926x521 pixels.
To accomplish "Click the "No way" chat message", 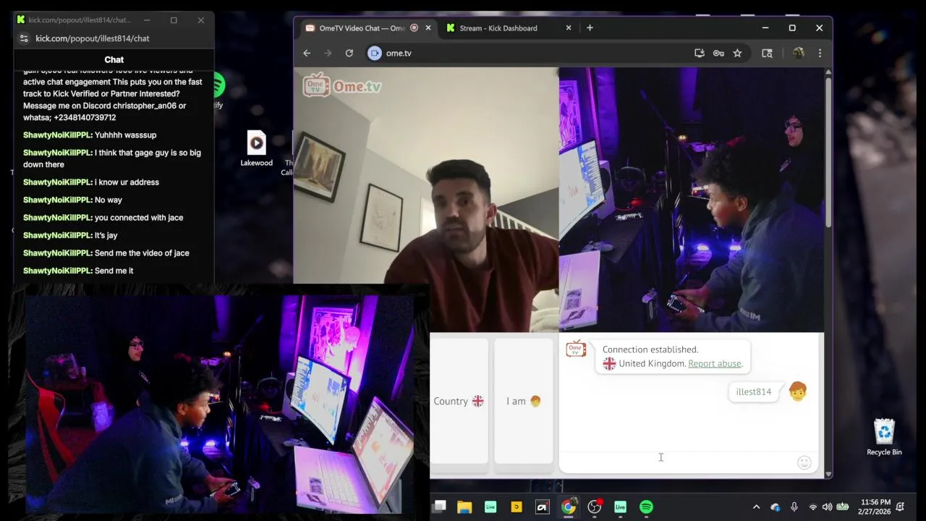I will pyautogui.click(x=109, y=200).
